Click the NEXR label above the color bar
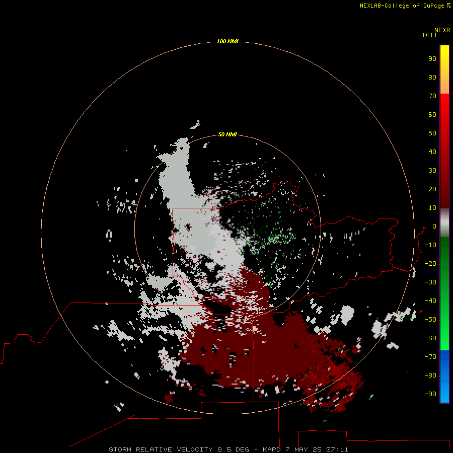Viewport: 453px width, 453px height. (442, 30)
